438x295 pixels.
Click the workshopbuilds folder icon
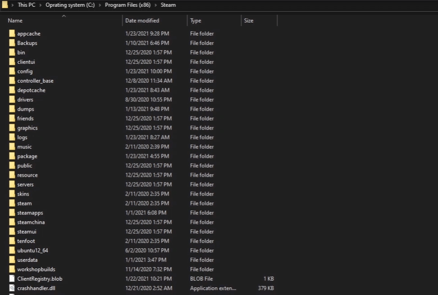coord(12,269)
